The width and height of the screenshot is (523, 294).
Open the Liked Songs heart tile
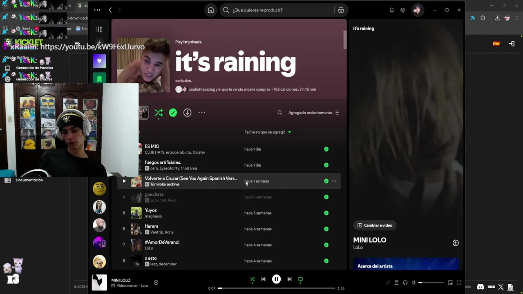[x=99, y=61]
